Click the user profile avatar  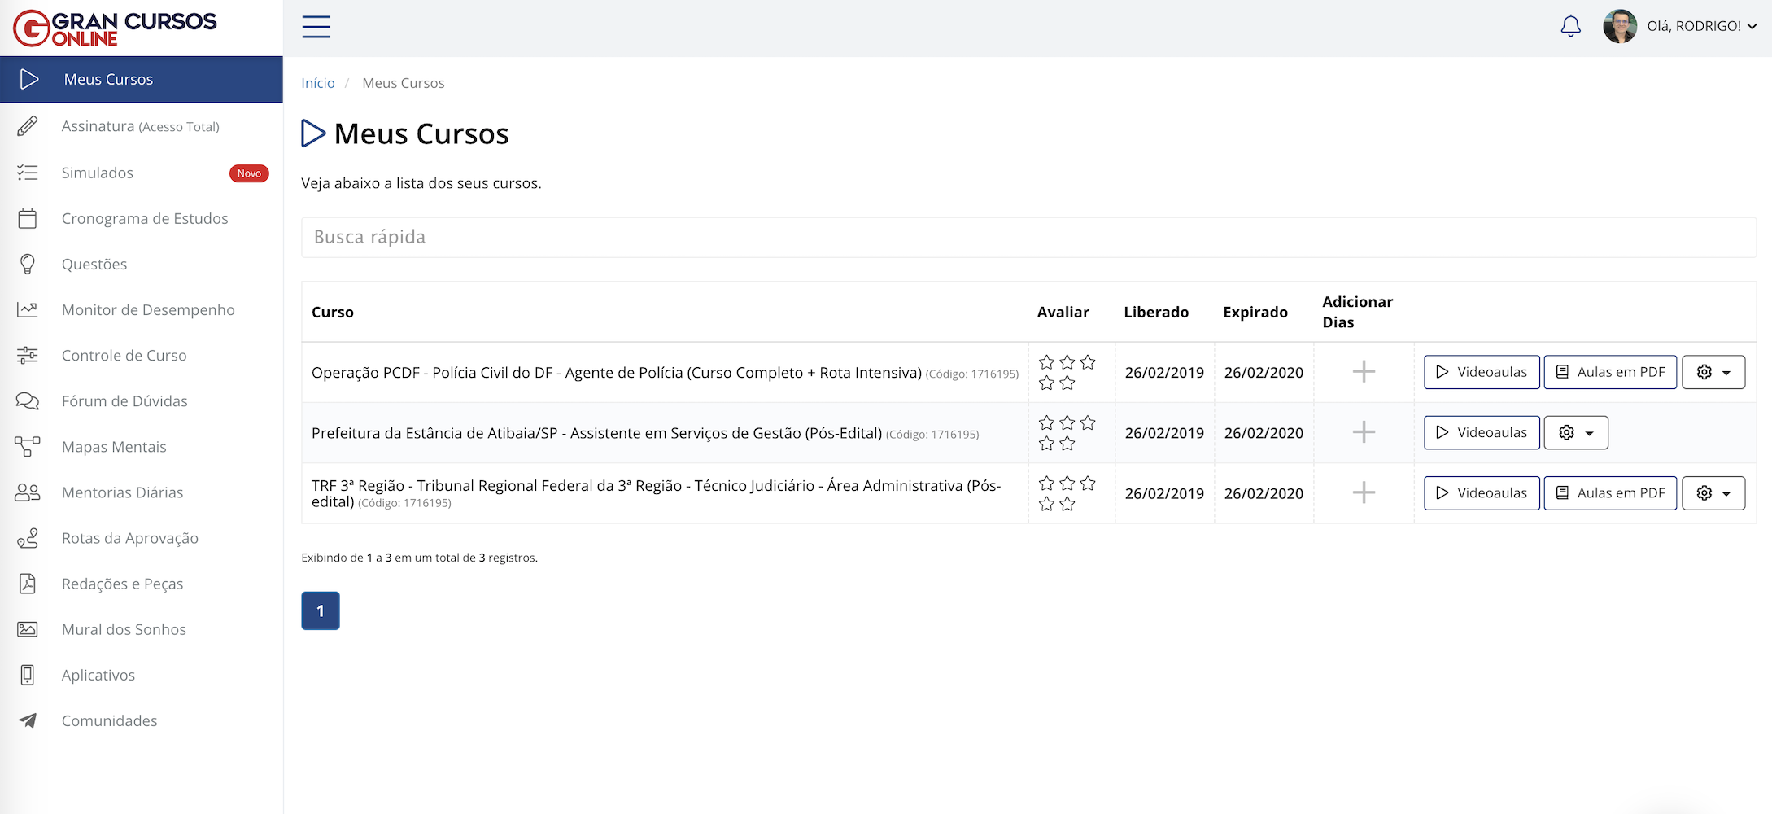pyautogui.click(x=1619, y=26)
